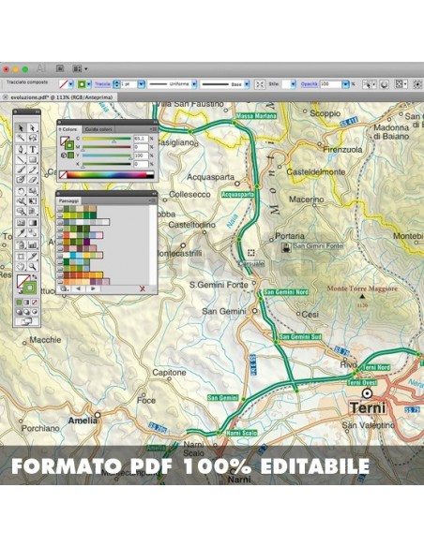Select the Eyedropper tool
The height and width of the screenshot is (547, 424).
21,232
